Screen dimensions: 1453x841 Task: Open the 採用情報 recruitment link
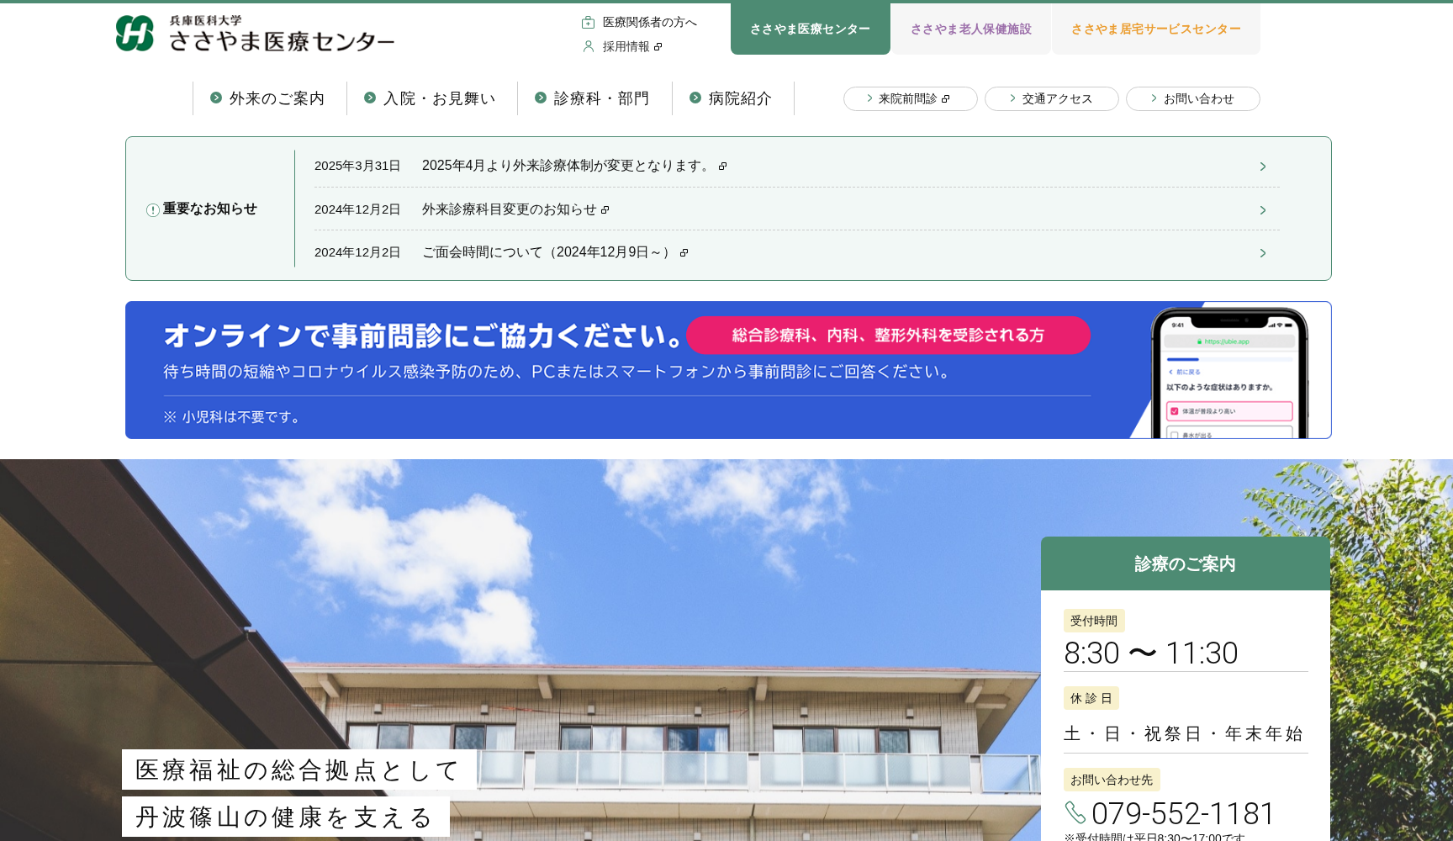(626, 46)
